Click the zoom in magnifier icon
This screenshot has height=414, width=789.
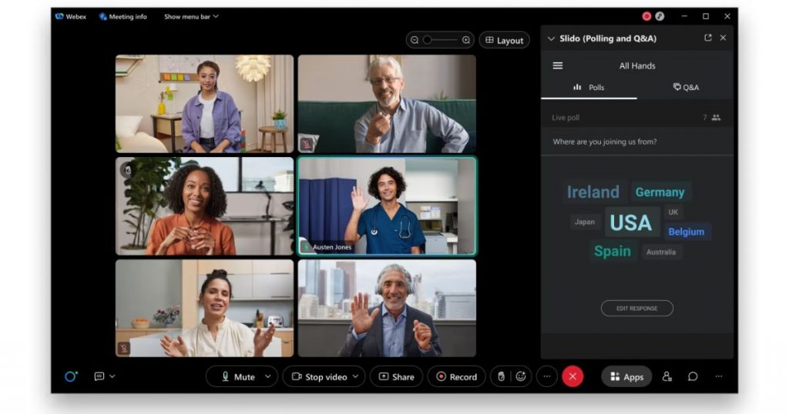click(x=466, y=40)
